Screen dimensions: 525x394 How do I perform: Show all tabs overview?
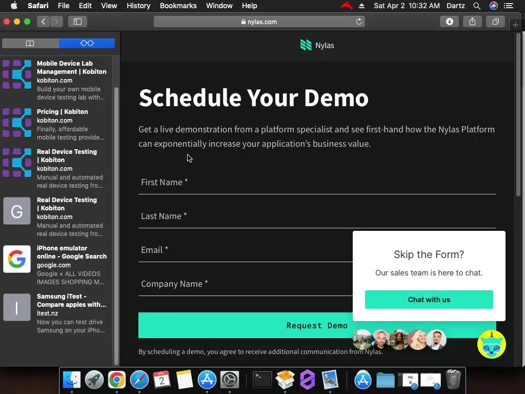click(496, 22)
